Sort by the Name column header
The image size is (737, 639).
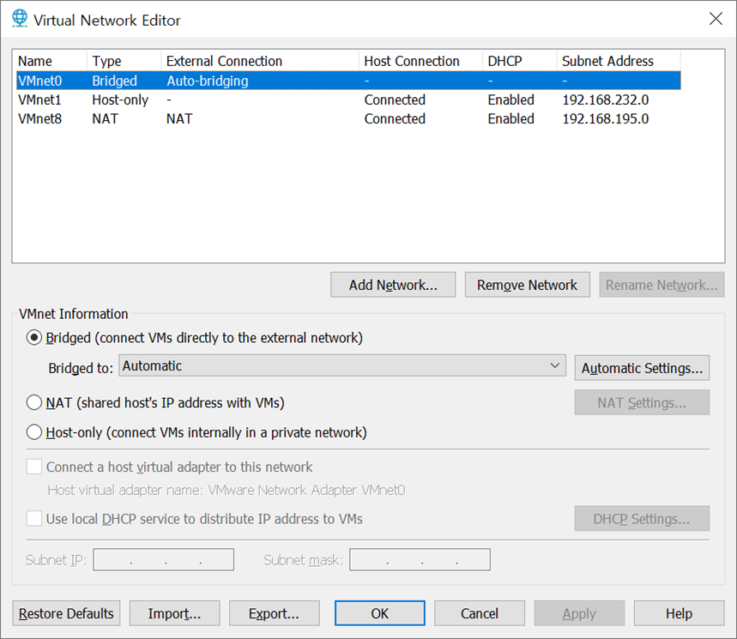[51, 61]
